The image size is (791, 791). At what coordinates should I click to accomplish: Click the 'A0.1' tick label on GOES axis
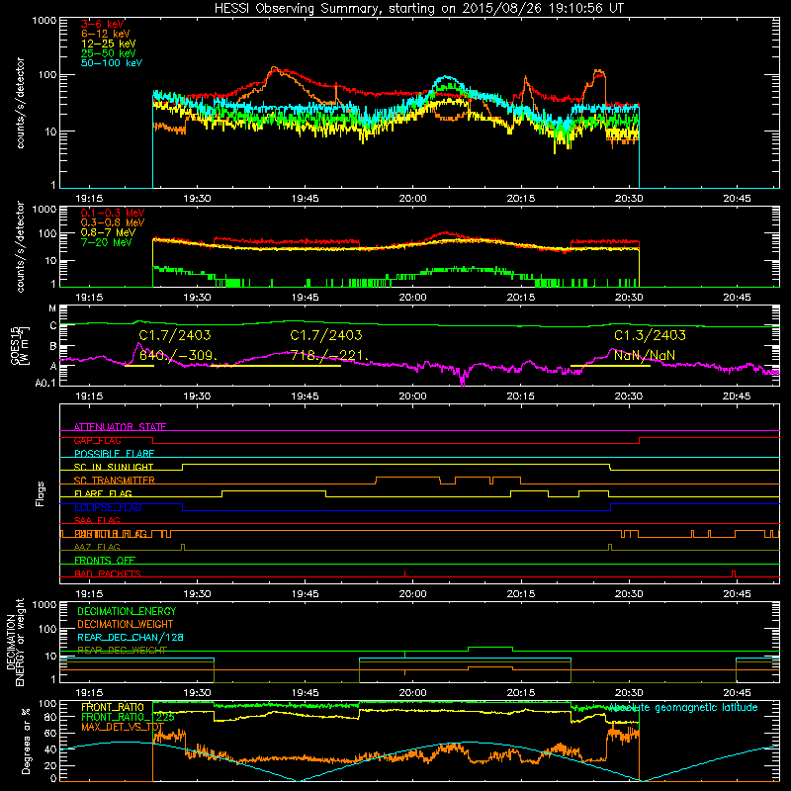point(45,384)
